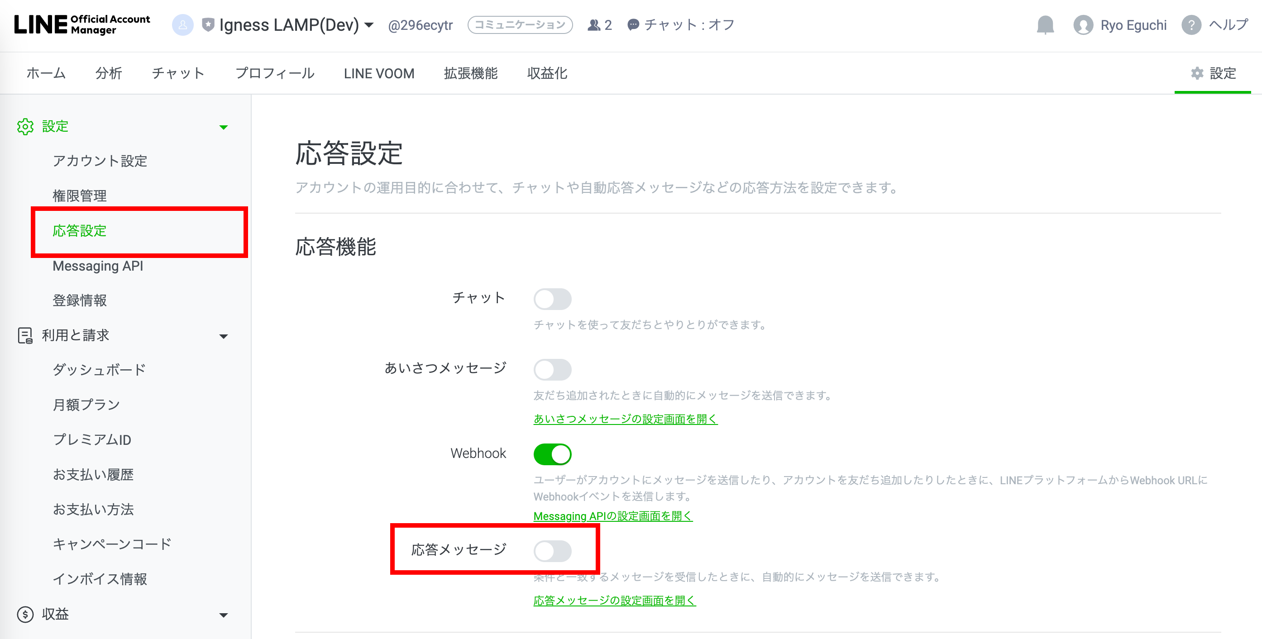Click the 利用と請求 billing document icon

point(25,335)
